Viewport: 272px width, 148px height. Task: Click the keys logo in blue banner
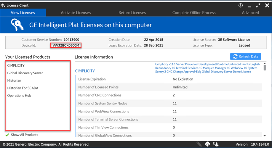pos(17,25)
